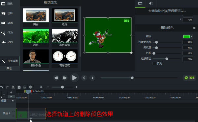Select the 删除颜色 effect thumbnail
198x122 pixels.
click(x=36, y=58)
